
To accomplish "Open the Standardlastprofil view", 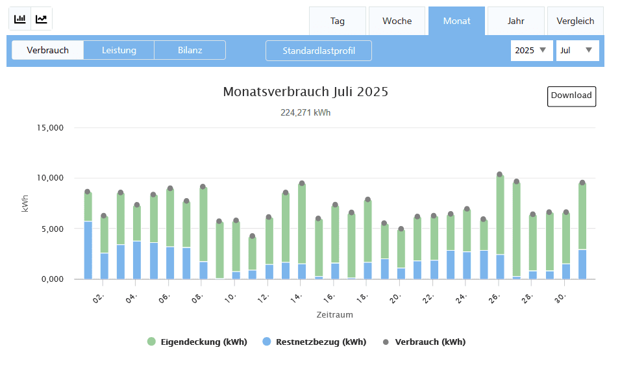I will 319,51.
